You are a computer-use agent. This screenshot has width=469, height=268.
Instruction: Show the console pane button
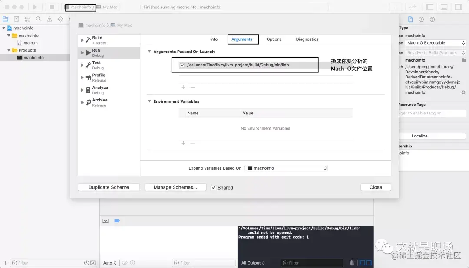(369, 263)
